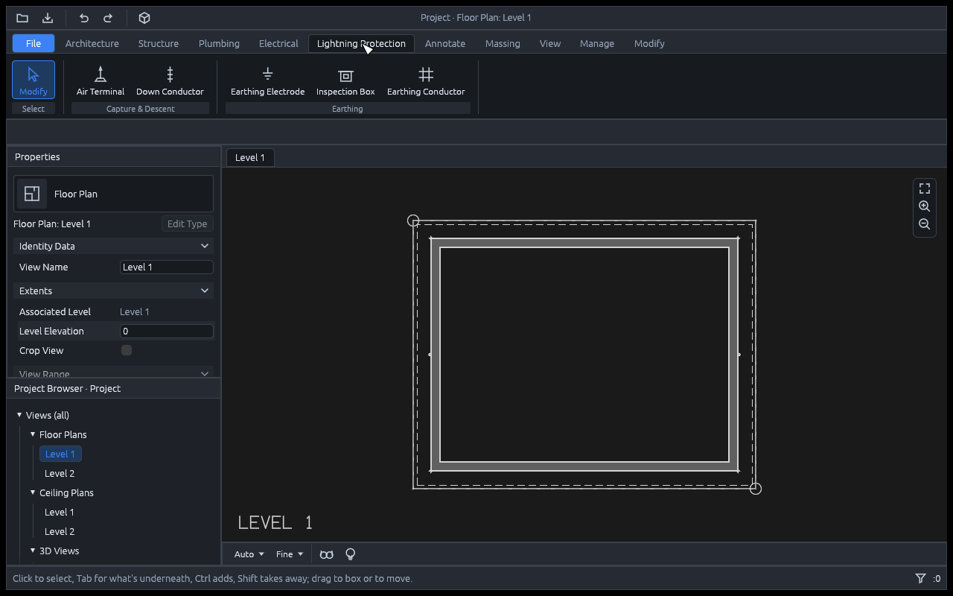
Task: Select Level 2 under Floor Plans
Action: pyautogui.click(x=60, y=473)
